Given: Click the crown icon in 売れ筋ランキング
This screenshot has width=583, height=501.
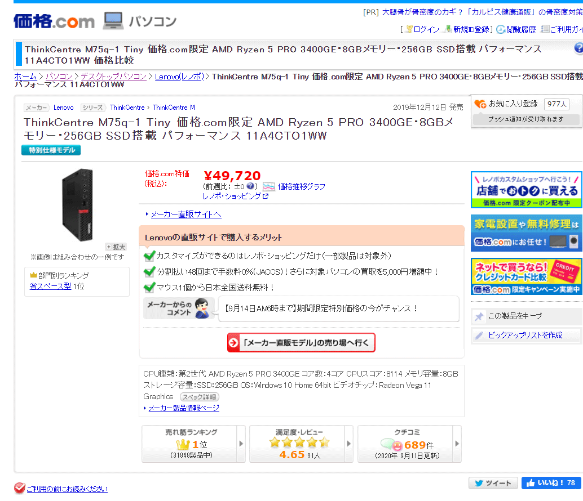Looking at the screenshot, I should [x=183, y=444].
